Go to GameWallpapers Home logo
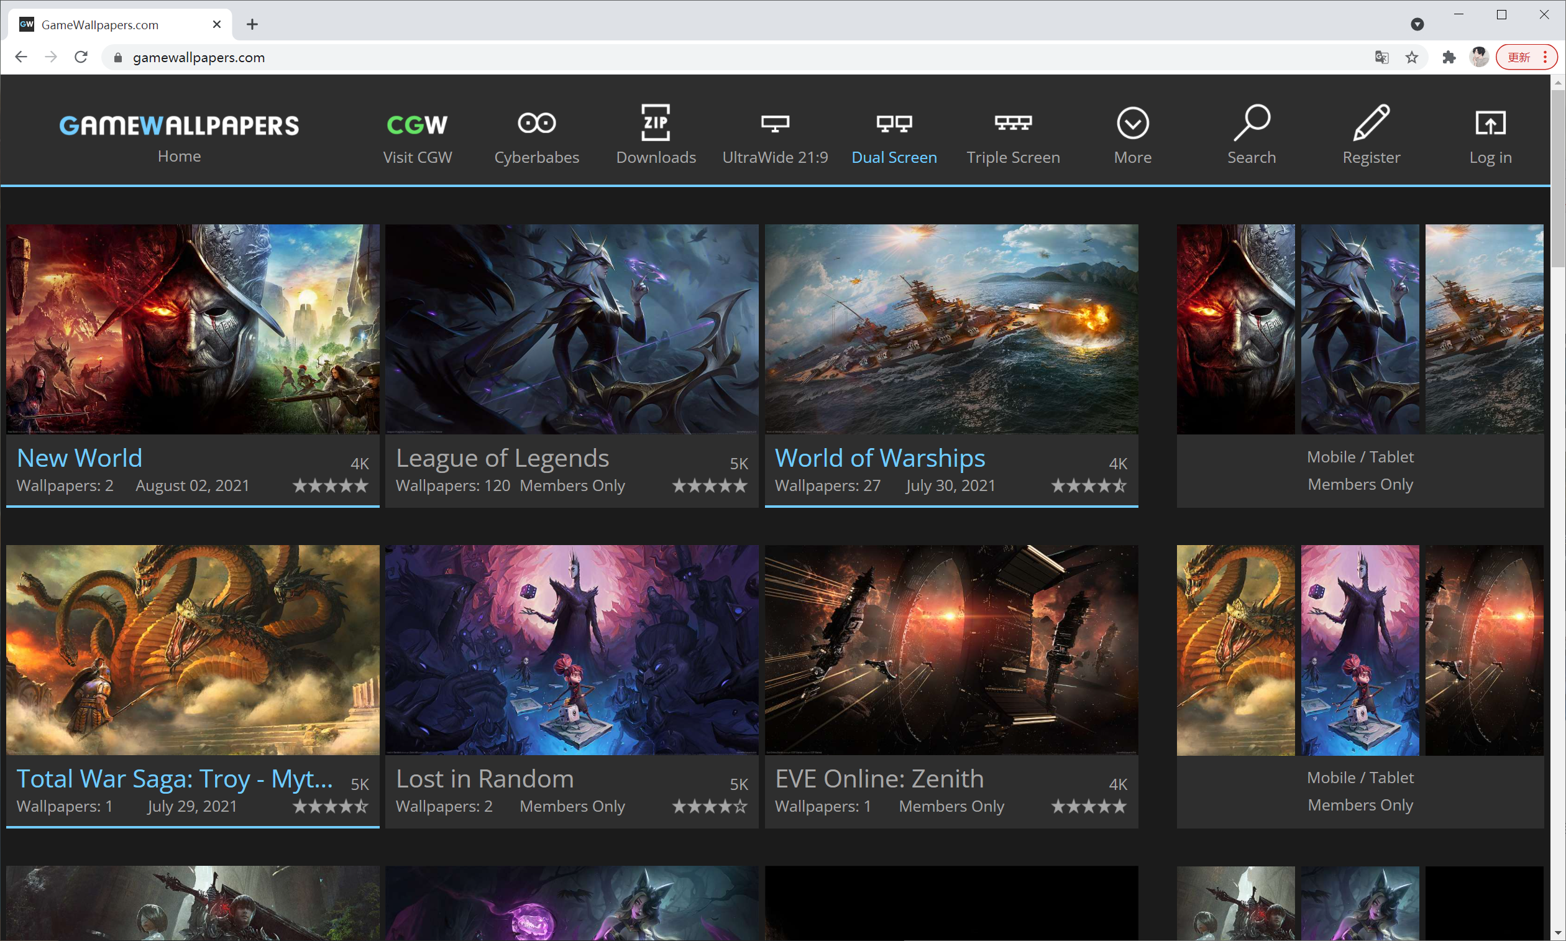The width and height of the screenshot is (1566, 941). [x=180, y=126]
